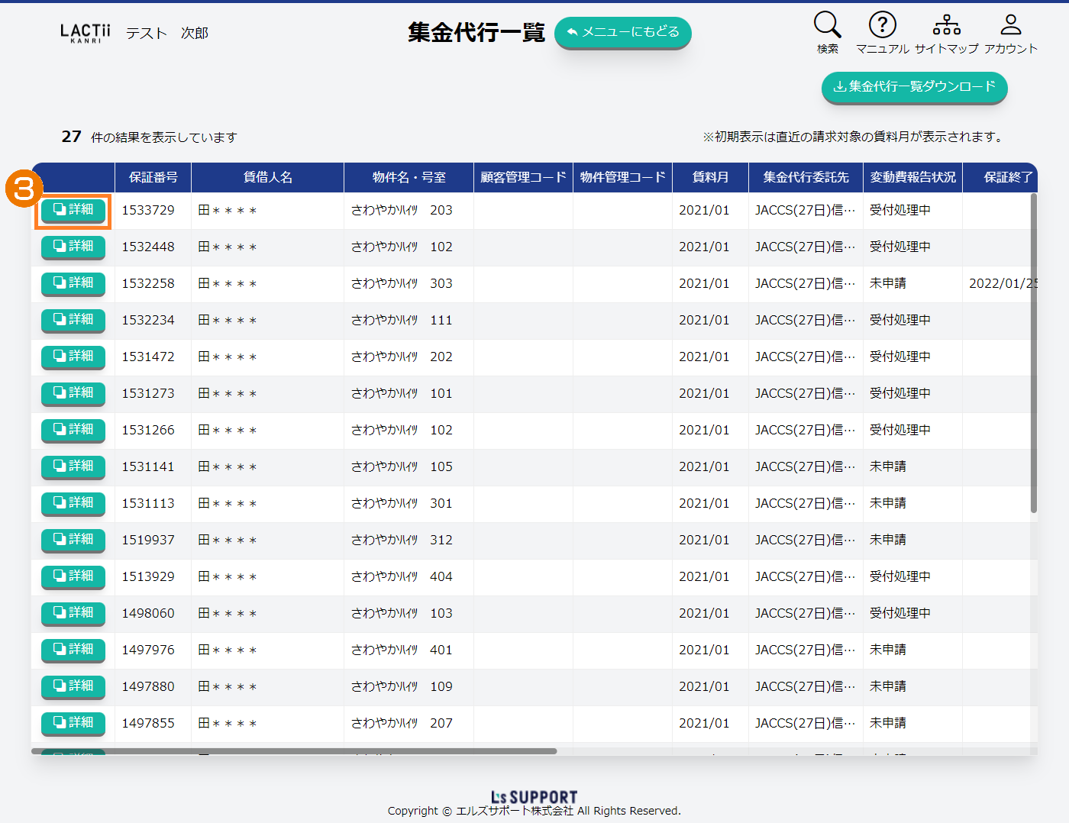
Task: View 詳細 of record 1519937
Action: 73,540
